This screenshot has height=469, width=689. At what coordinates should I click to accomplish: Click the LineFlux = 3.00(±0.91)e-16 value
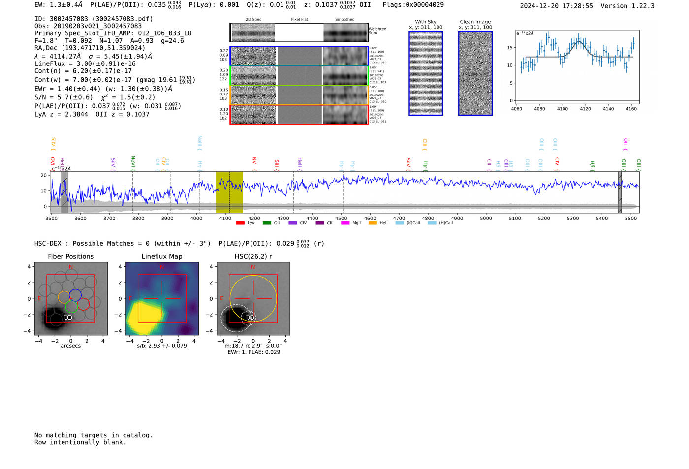85,64
